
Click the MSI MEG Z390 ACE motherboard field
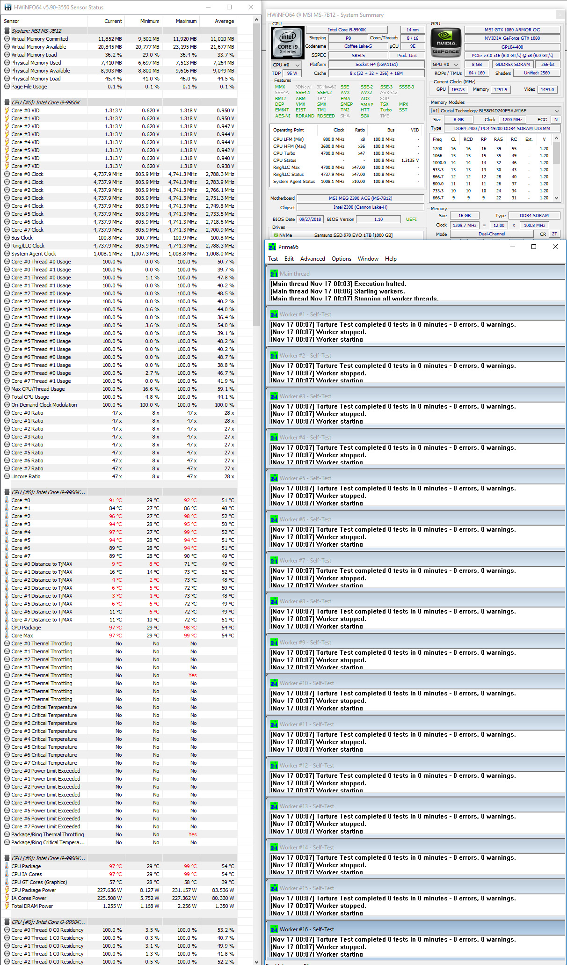tap(360, 198)
